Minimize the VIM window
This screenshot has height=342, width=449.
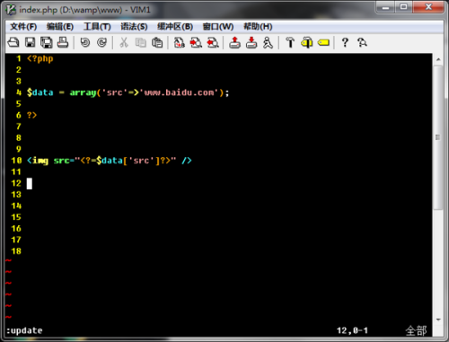point(385,7)
